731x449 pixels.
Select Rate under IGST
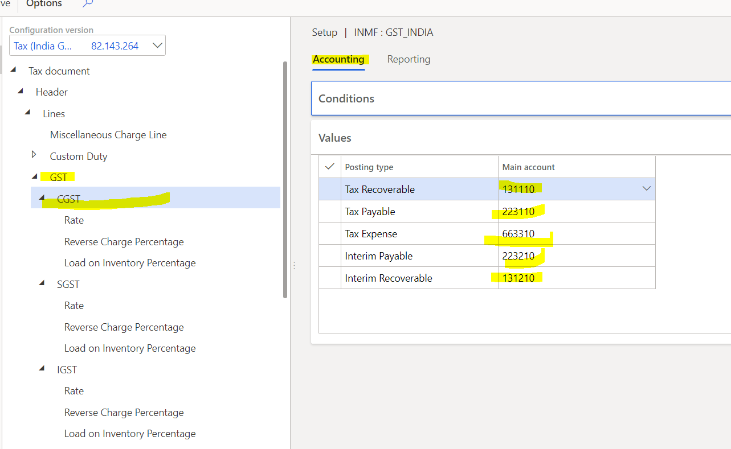pyautogui.click(x=74, y=390)
